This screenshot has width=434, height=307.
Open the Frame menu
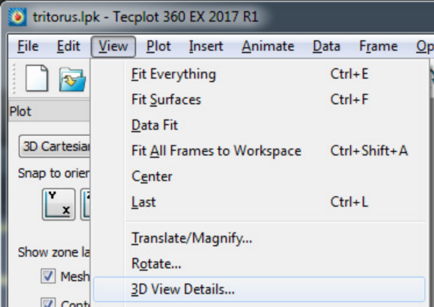pyautogui.click(x=378, y=46)
